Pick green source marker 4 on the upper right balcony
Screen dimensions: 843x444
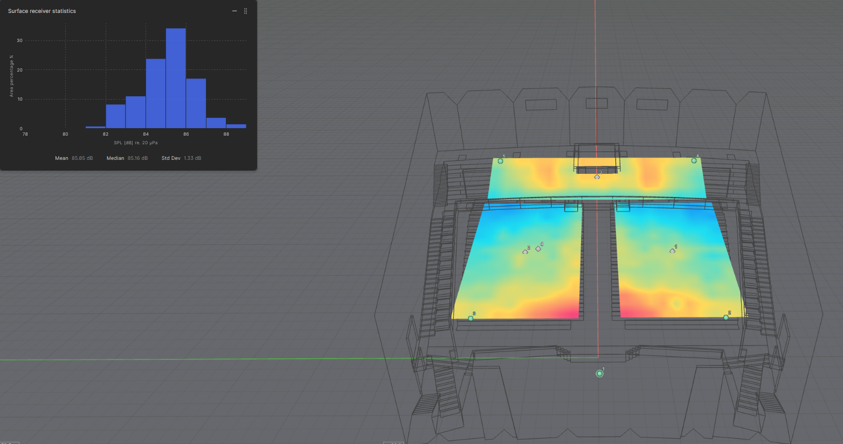694,160
